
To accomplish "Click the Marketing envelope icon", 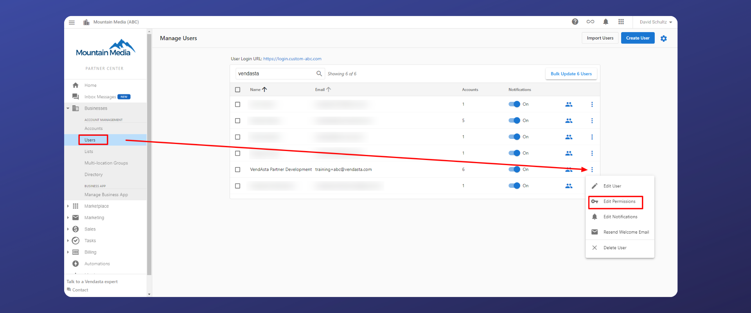I will point(75,218).
